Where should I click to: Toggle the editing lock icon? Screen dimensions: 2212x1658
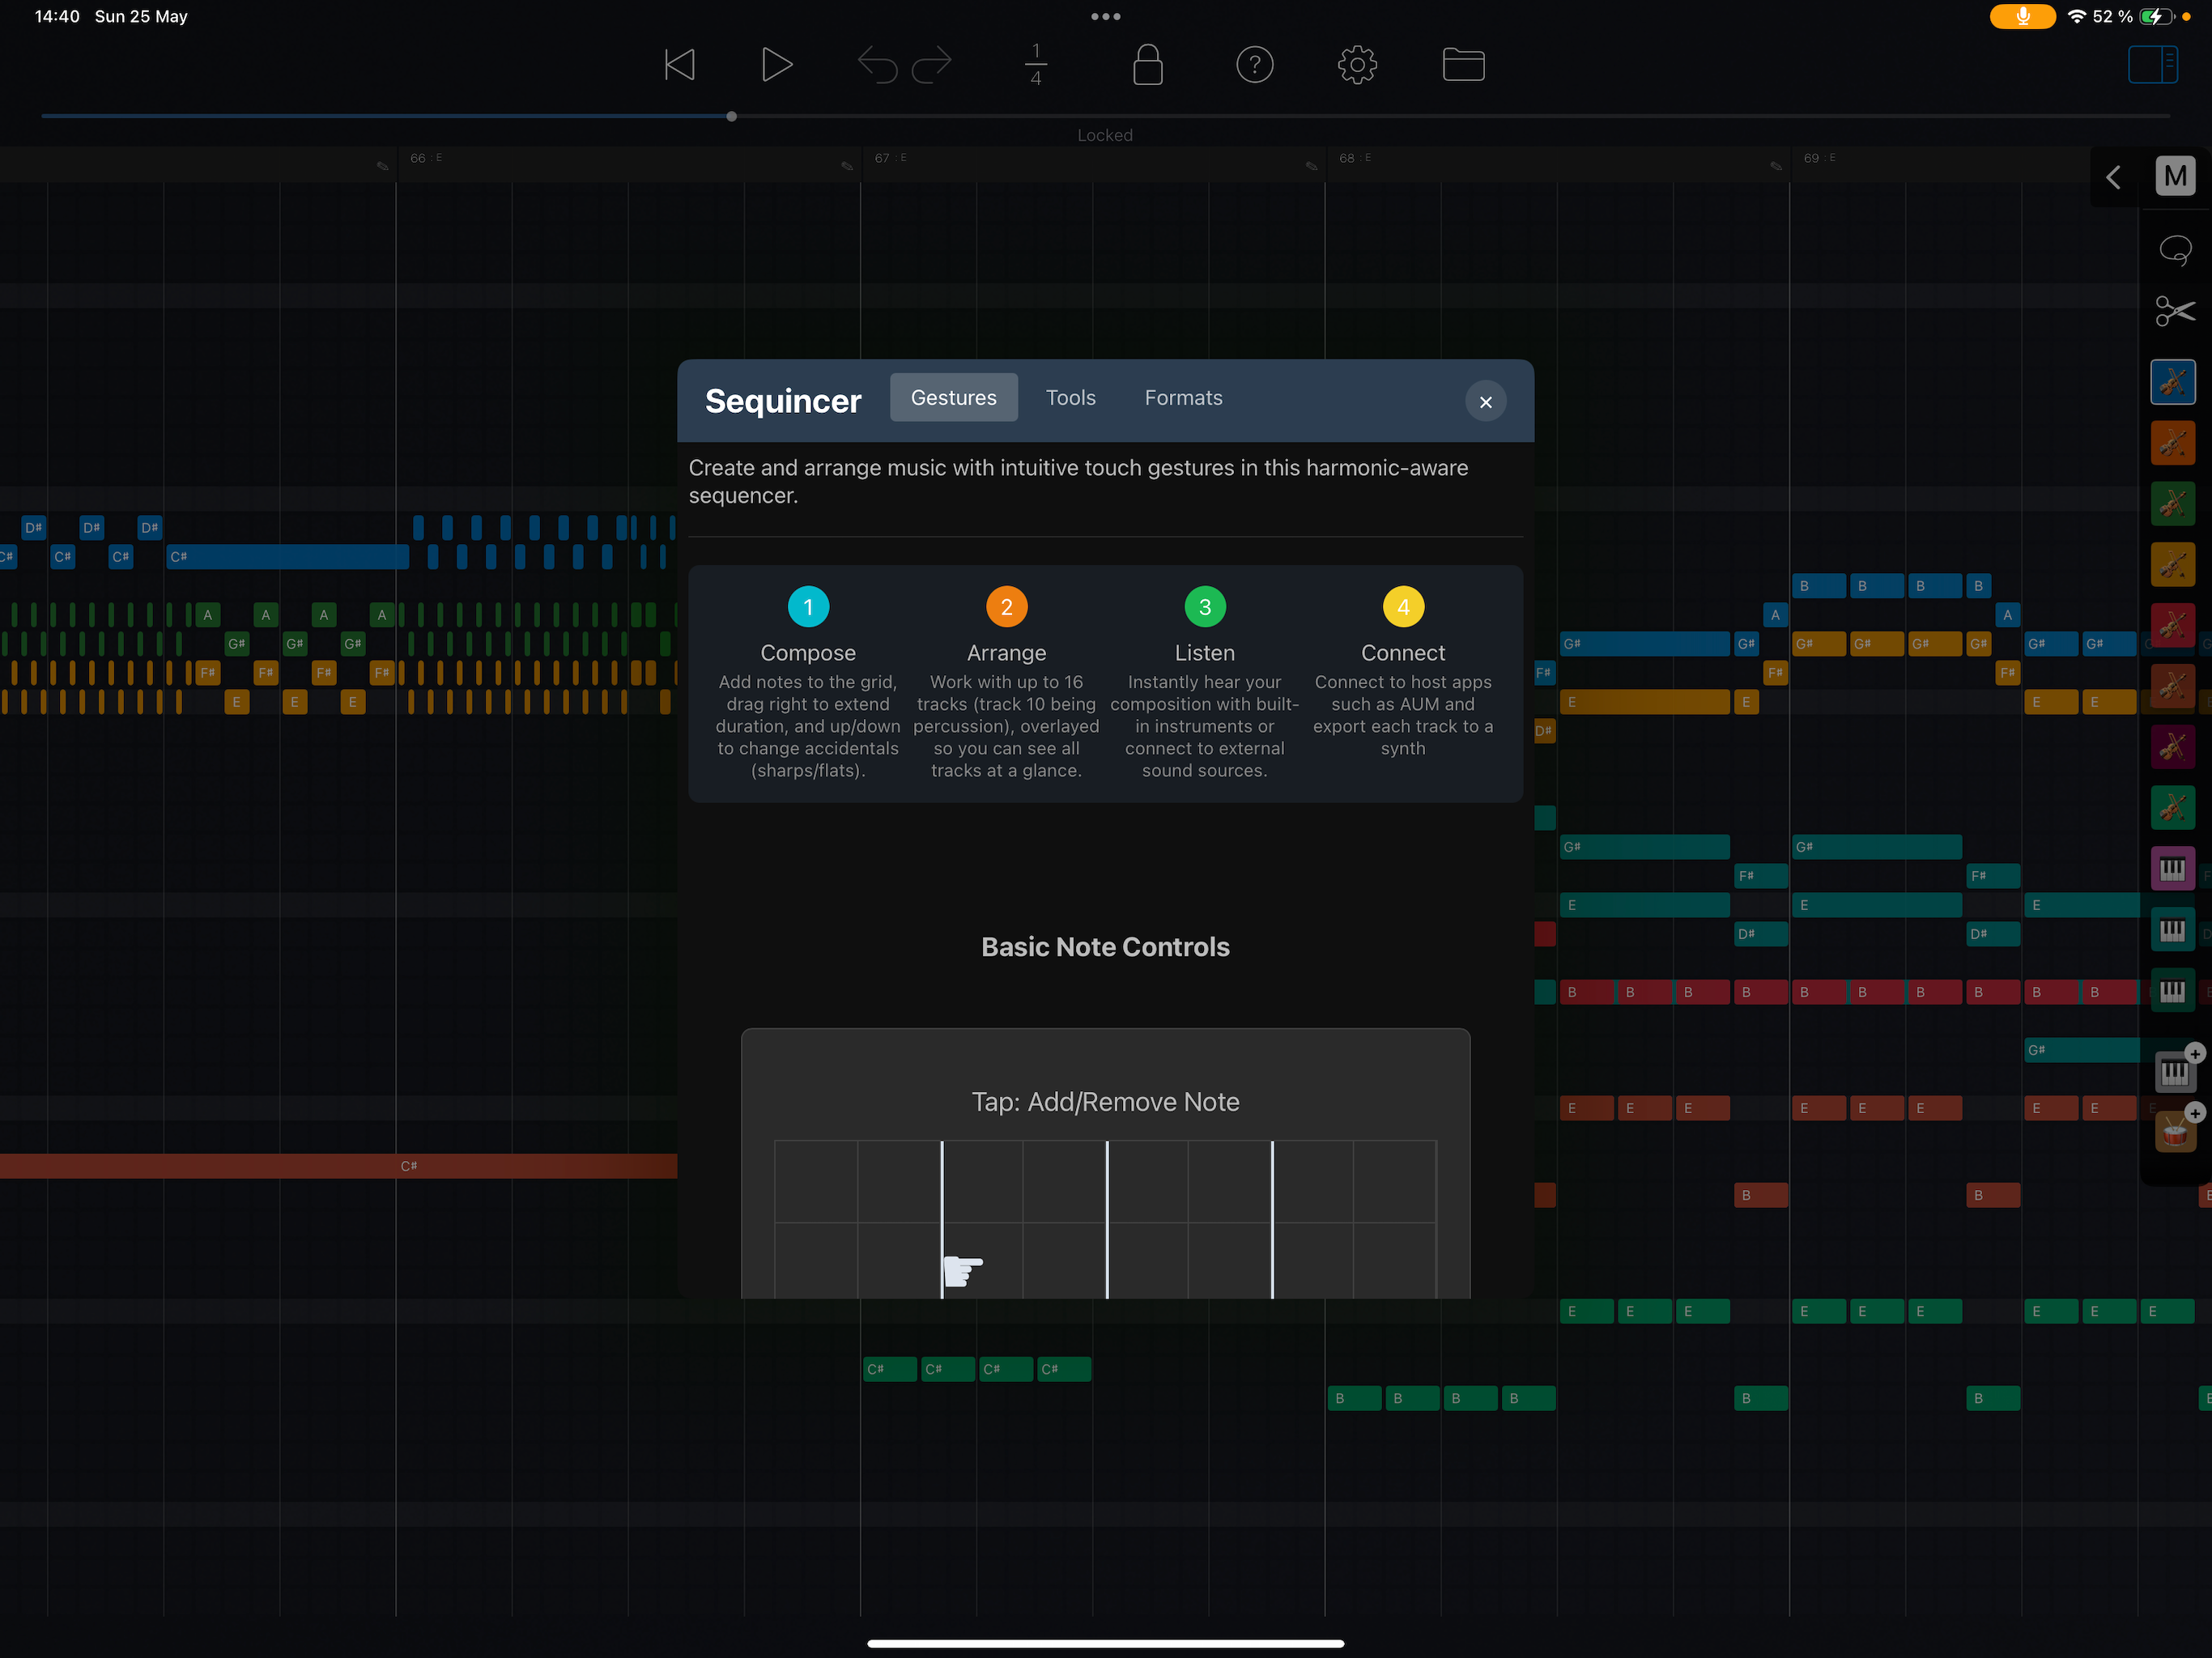pos(1148,65)
